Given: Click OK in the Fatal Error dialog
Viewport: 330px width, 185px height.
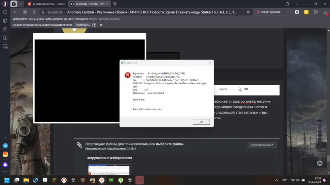Looking at the screenshot, I should point(201,122).
